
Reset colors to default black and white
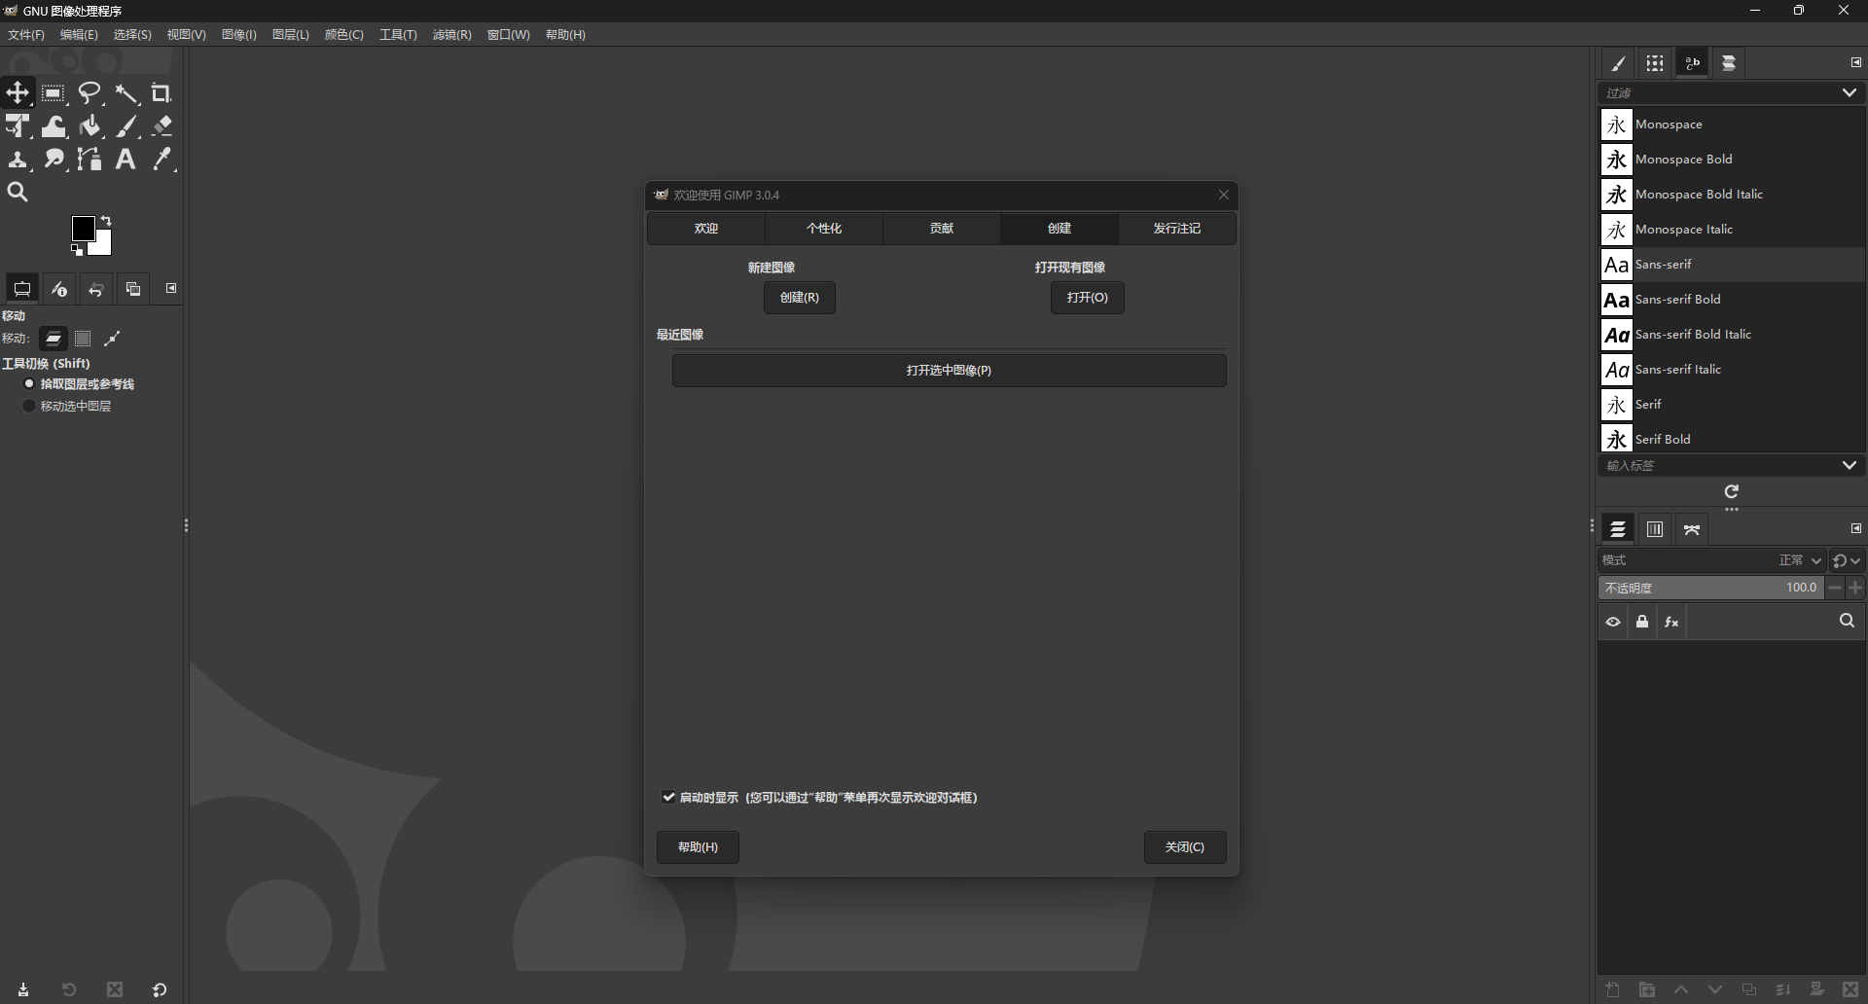click(77, 251)
